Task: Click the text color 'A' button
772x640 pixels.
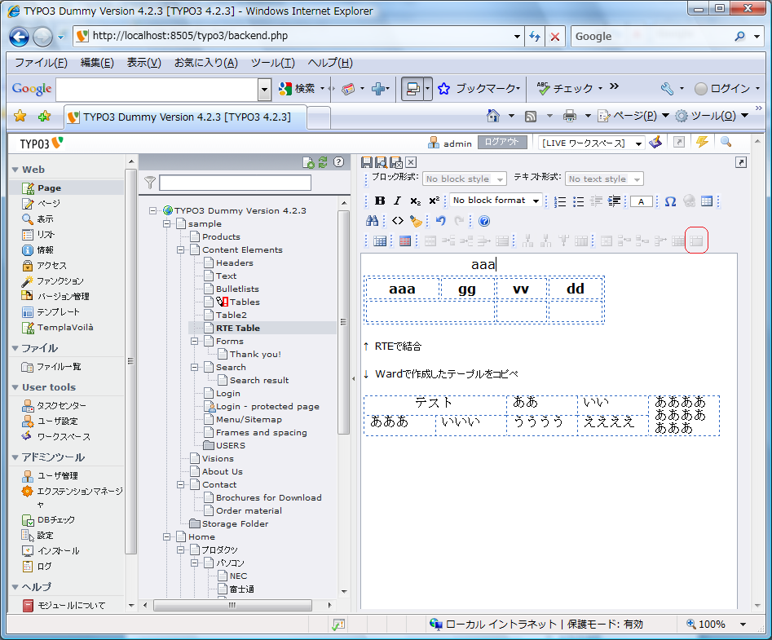Action: coord(641,201)
